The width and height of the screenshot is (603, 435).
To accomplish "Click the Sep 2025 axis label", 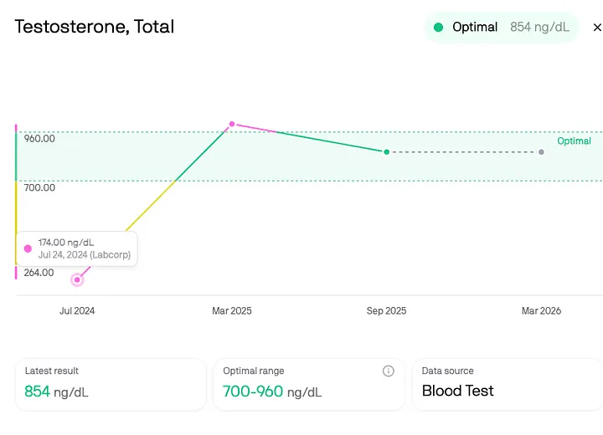I will point(386,311).
